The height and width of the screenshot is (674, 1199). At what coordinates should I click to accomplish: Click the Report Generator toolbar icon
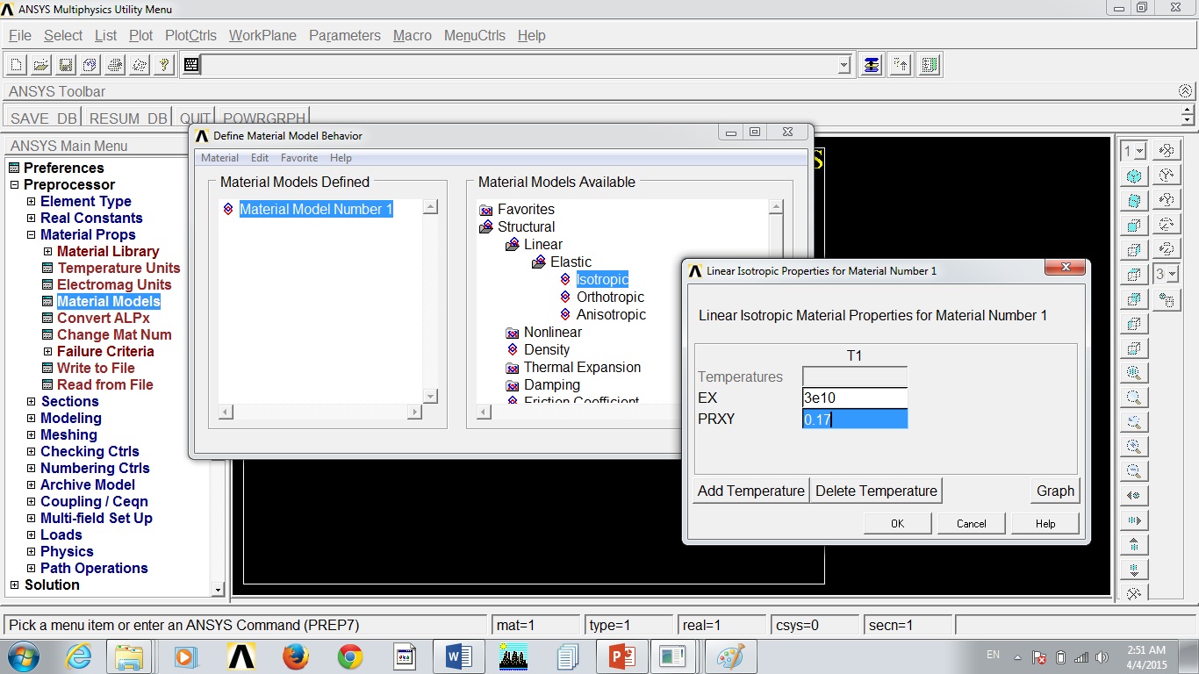[140, 65]
